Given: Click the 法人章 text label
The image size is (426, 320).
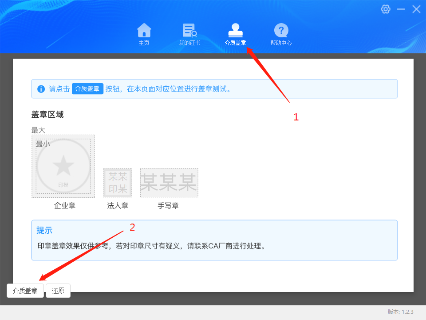Looking at the screenshot, I should pyautogui.click(x=118, y=206).
